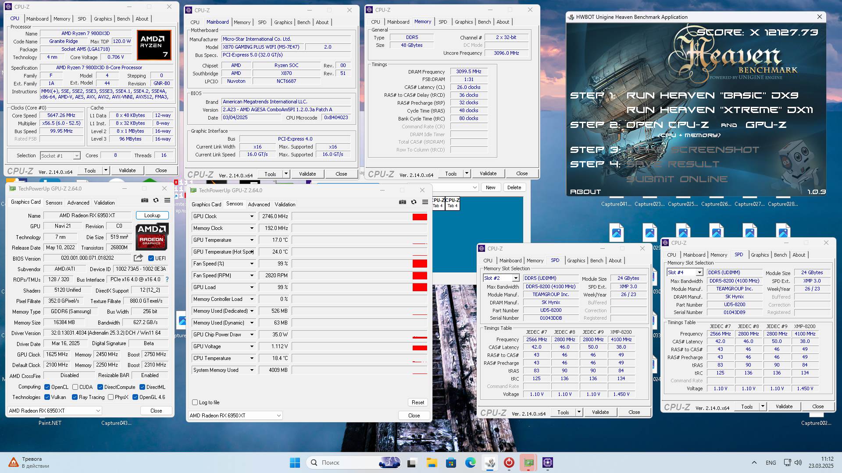
Task: Click the network icon in system tray
Action: click(x=787, y=462)
